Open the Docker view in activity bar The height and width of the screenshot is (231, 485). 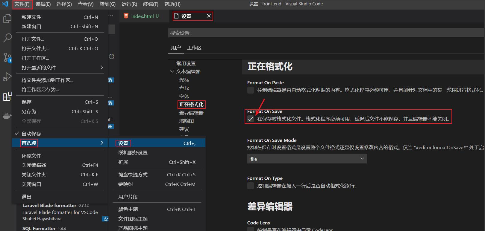tap(7, 116)
